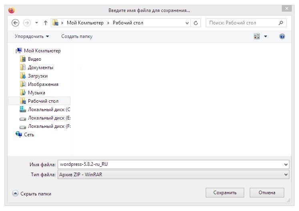299x211 pixels.
Task: Click the Рабочий стол tree folder icon
Action: click(23, 101)
